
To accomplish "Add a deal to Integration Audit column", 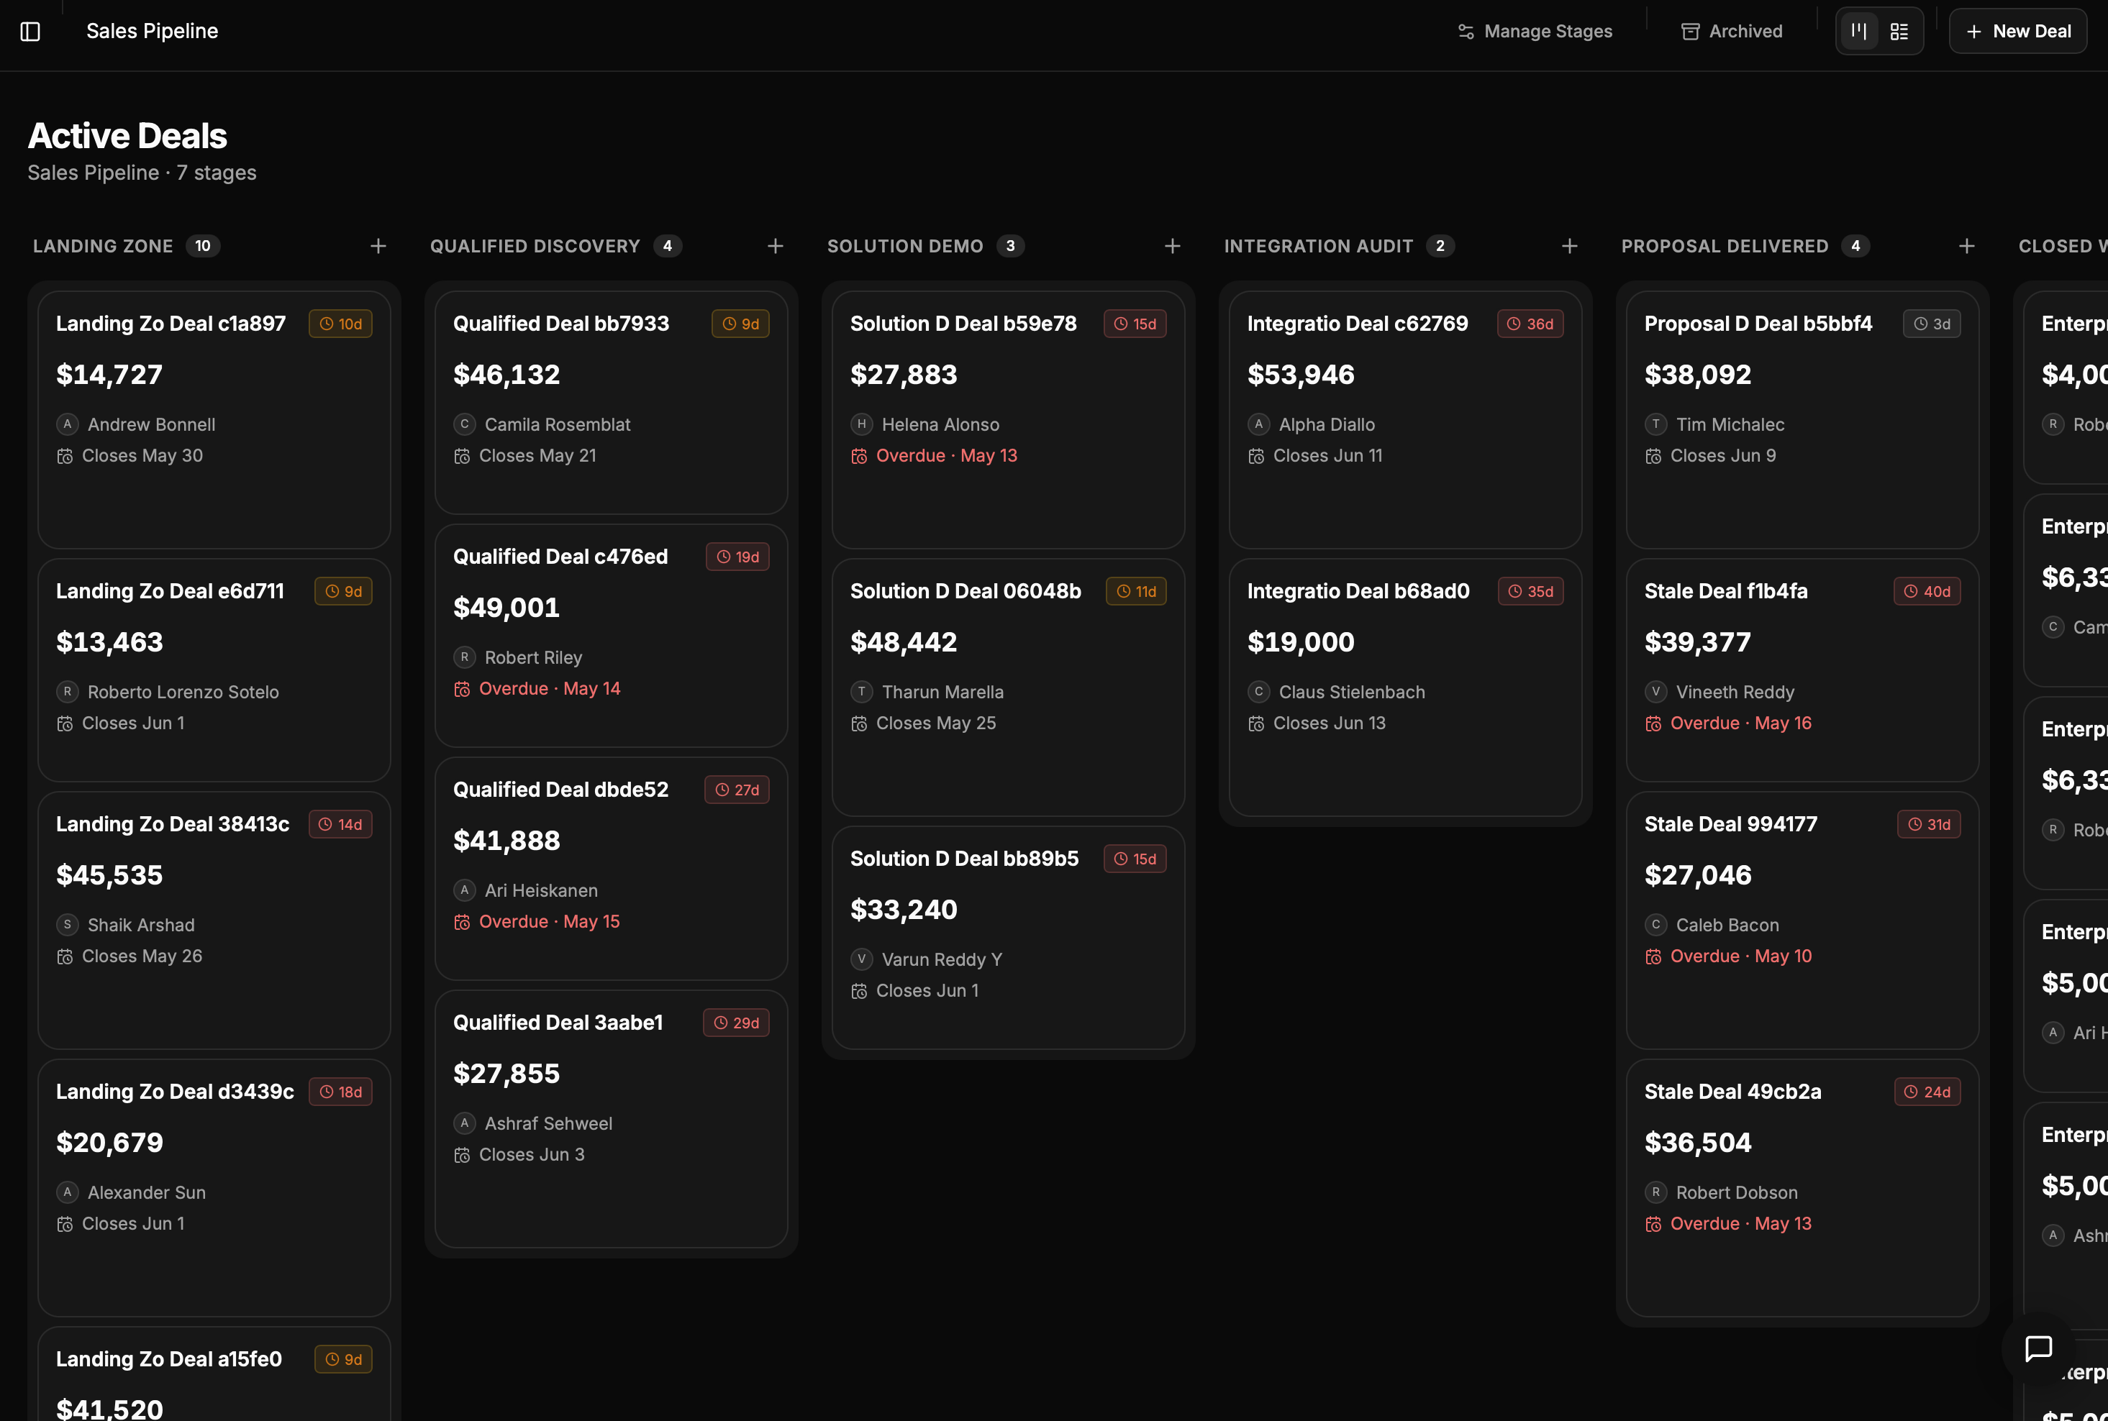I will (x=1569, y=247).
